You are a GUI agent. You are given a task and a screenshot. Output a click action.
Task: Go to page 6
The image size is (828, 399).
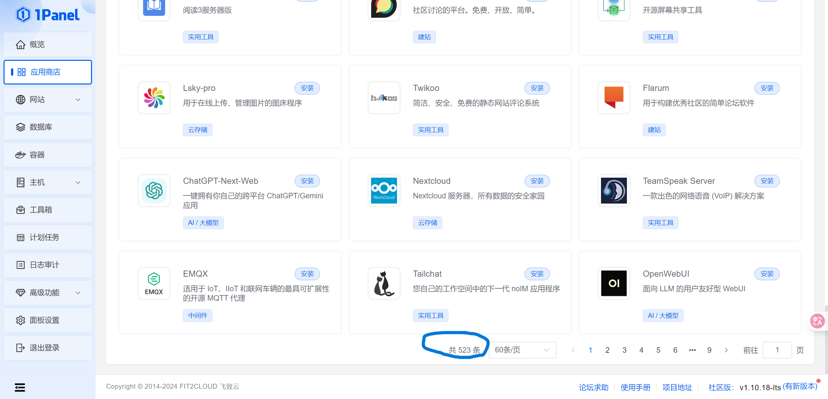[675, 350]
